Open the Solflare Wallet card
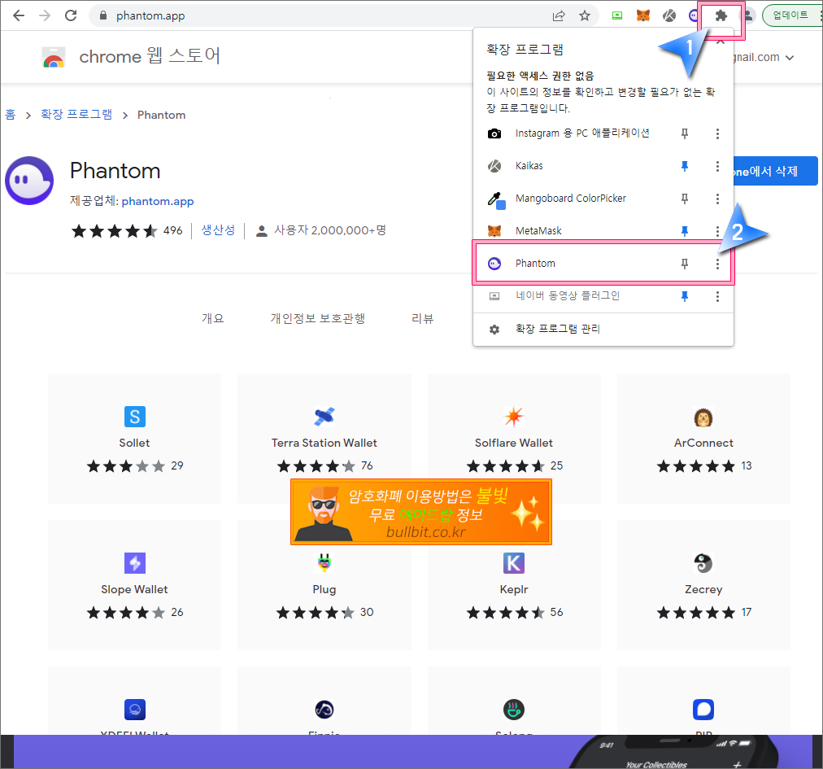The height and width of the screenshot is (769, 823). (x=514, y=439)
